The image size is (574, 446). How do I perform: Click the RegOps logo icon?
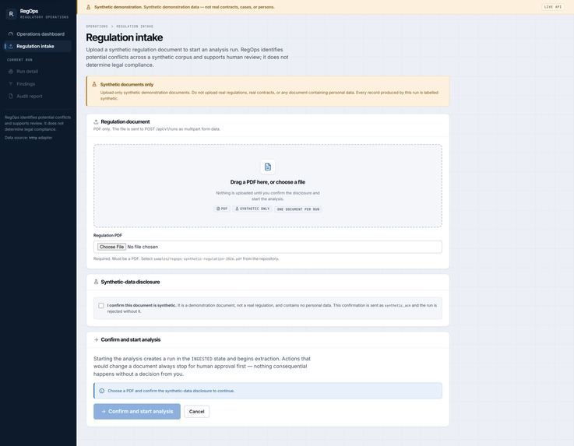click(x=11, y=14)
